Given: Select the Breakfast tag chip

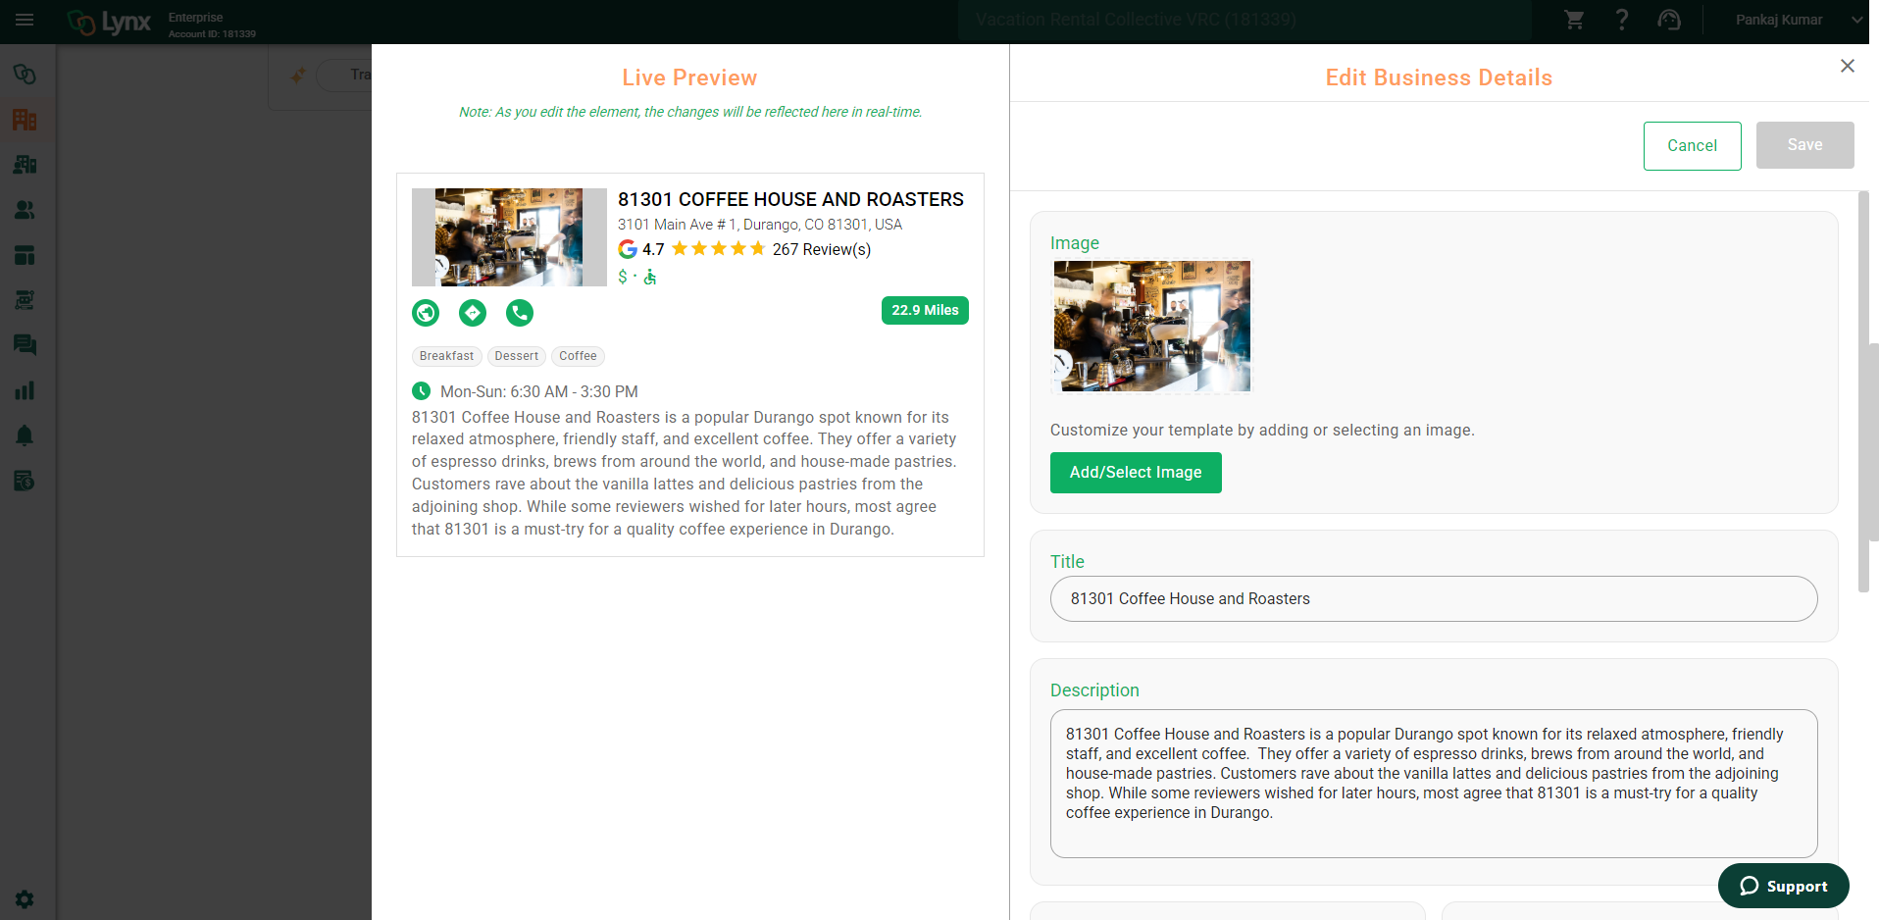Looking at the screenshot, I should coord(446,356).
